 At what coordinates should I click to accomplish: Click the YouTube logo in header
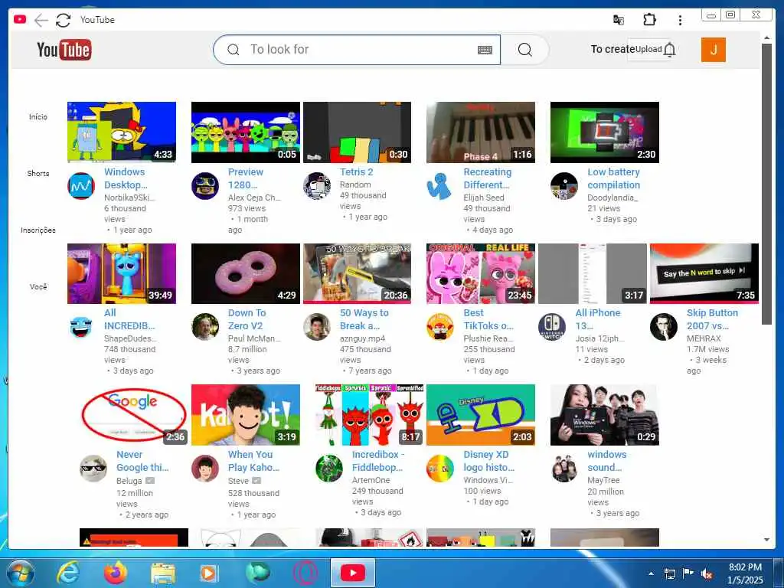(x=64, y=50)
